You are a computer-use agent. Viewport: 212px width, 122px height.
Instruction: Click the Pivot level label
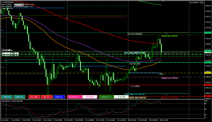(161, 74)
